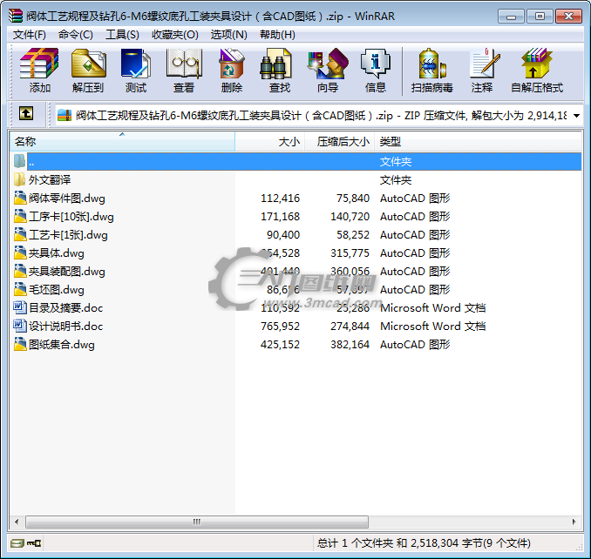The width and height of the screenshot is (591, 559).
Task: Click the disk drive status bar icon
Action: (x=17, y=543)
